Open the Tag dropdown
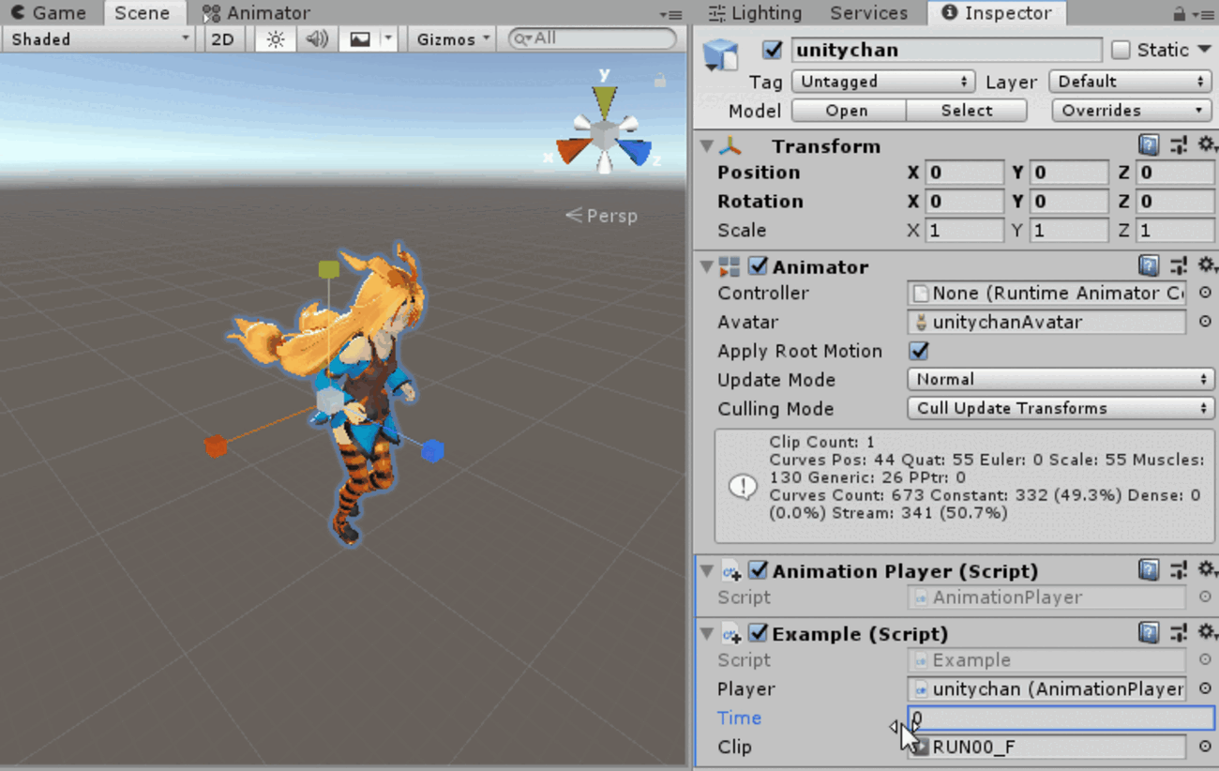This screenshot has height=771, width=1219. (883, 82)
